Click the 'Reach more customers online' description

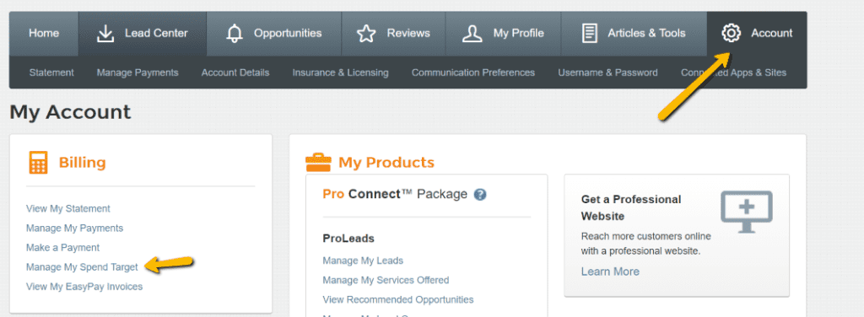pos(645,244)
